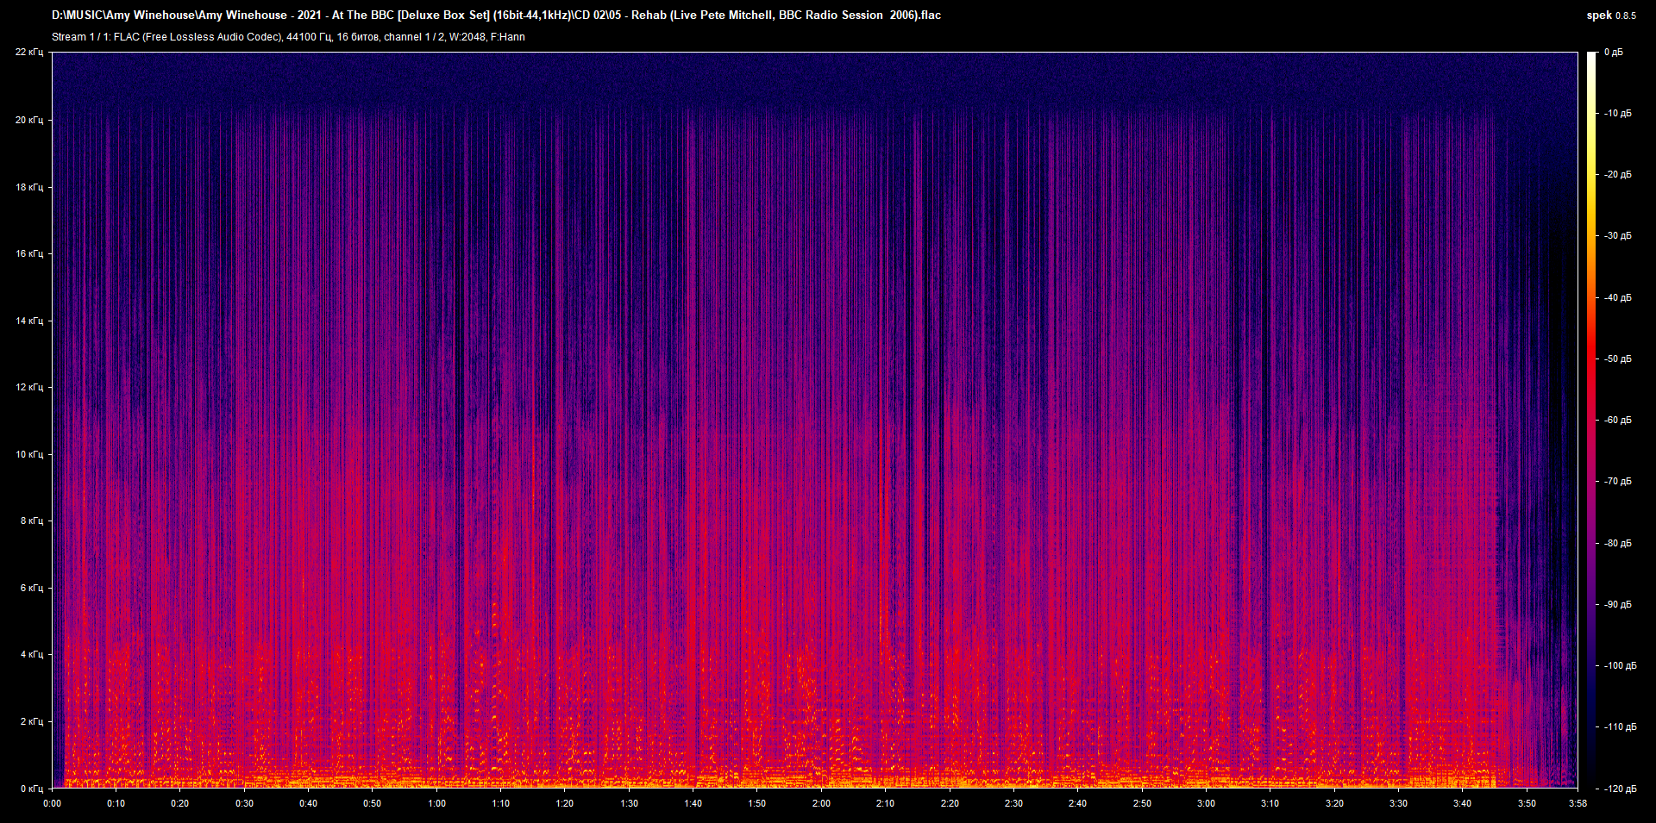Viewport: 1656px width, 823px height.
Task: Click the FLAC file path title
Action: point(496,15)
